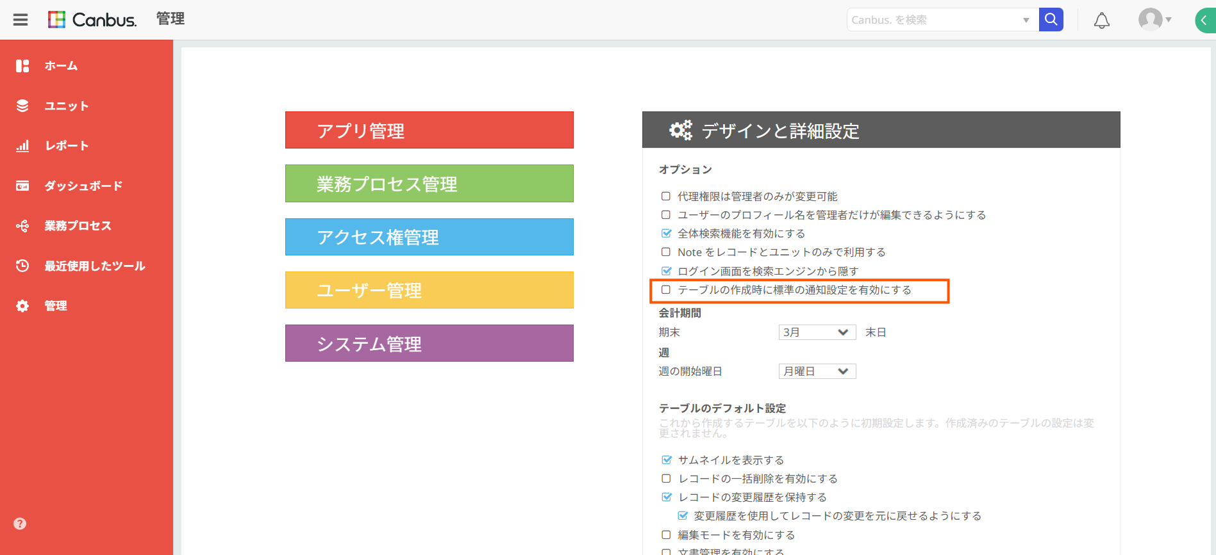Click the green collapse arrow panel
Image resolution: width=1216 pixels, height=555 pixels.
(1205, 20)
